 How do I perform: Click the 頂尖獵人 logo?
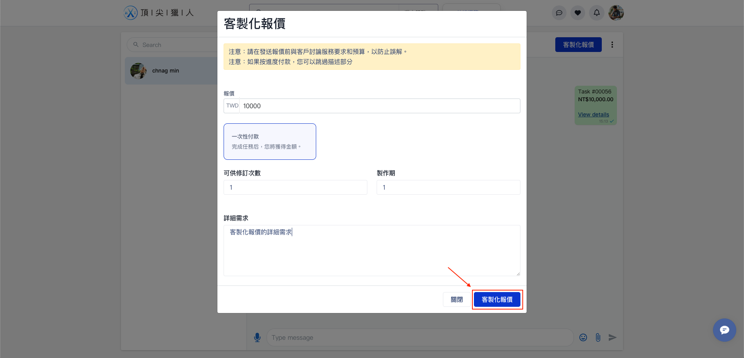[x=158, y=13]
